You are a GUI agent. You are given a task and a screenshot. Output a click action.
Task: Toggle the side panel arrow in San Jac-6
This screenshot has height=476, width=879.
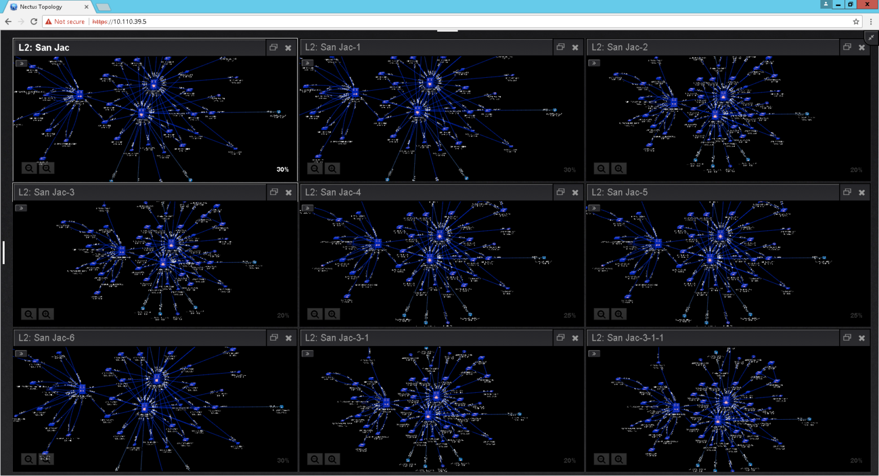click(21, 354)
